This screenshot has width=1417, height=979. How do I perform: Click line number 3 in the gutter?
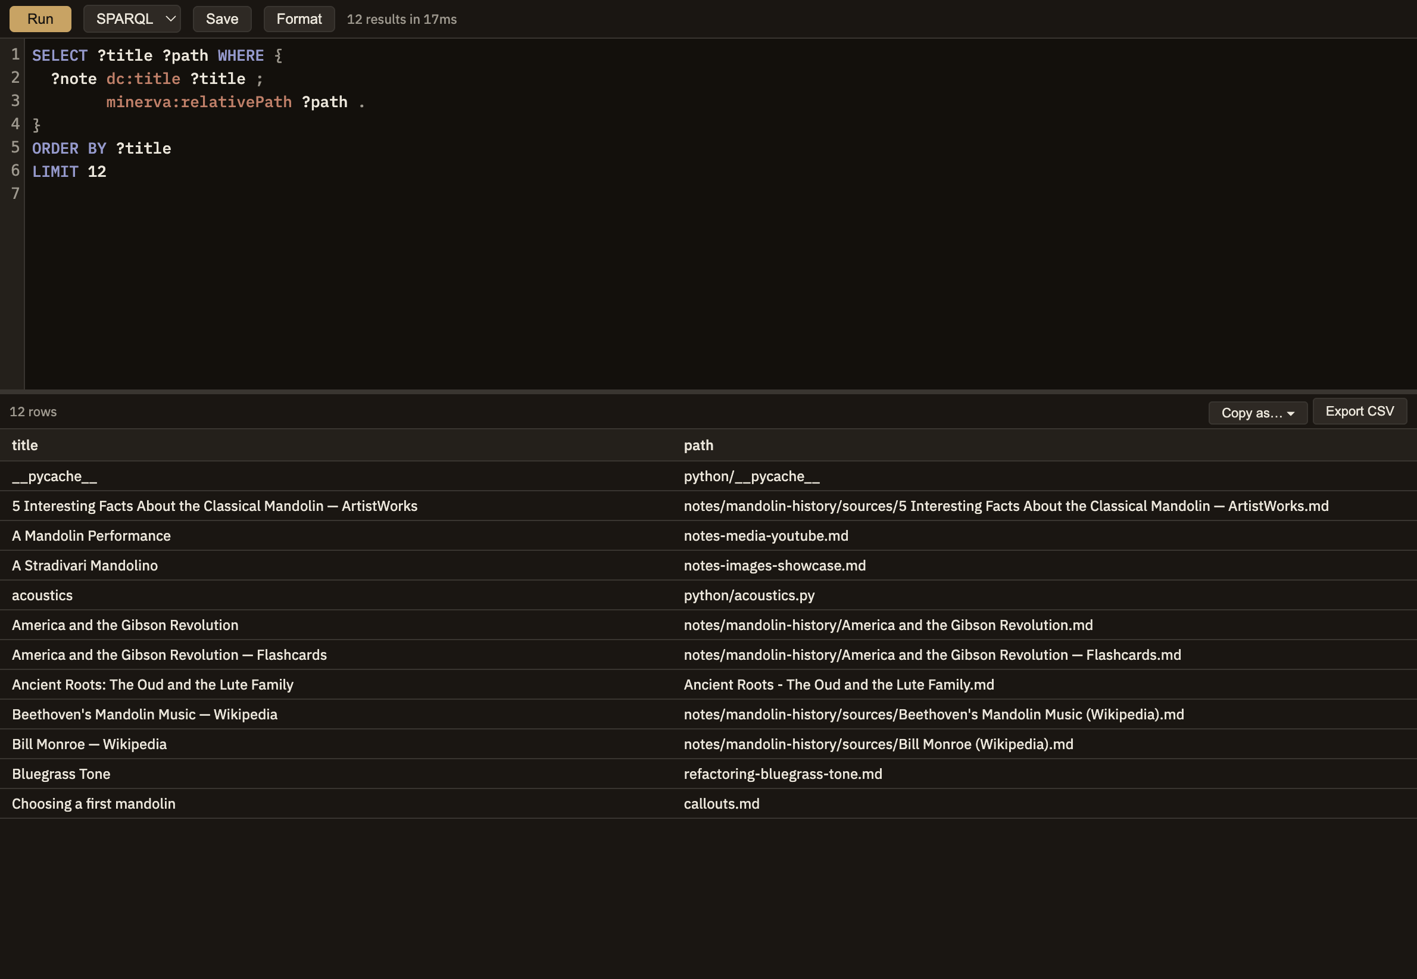(x=15, y=101)
